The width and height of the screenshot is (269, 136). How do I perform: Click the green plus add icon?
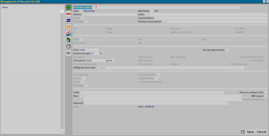tap(69, 7)
